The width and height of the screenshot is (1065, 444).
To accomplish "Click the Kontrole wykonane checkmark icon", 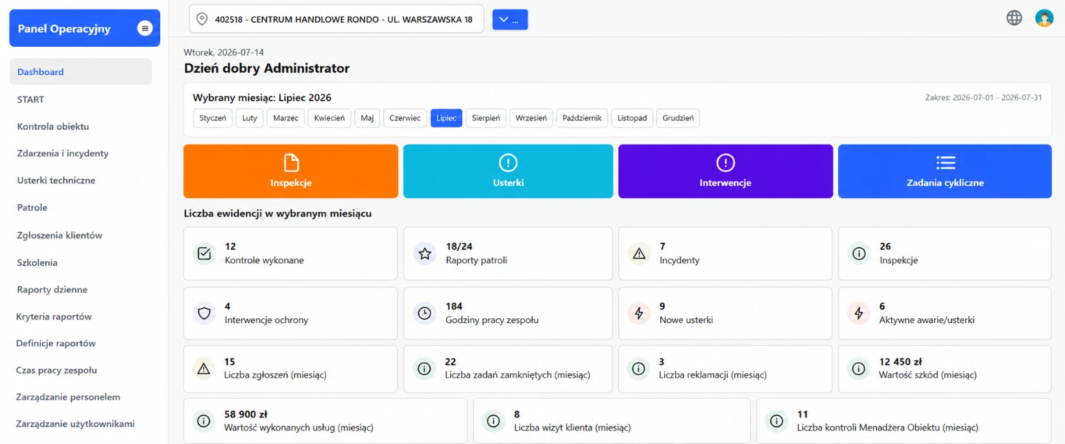I will pyautogui.click(x=204, y=253).
